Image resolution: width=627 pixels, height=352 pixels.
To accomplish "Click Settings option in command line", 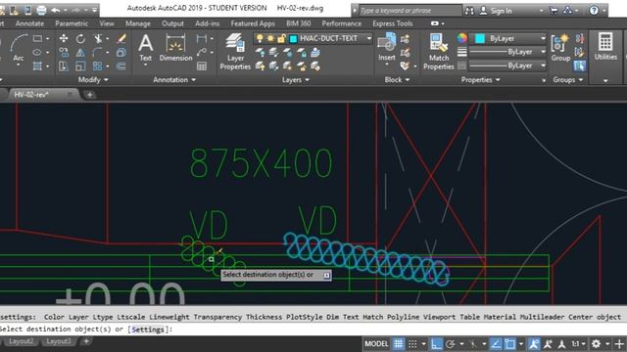I will 148,330.
